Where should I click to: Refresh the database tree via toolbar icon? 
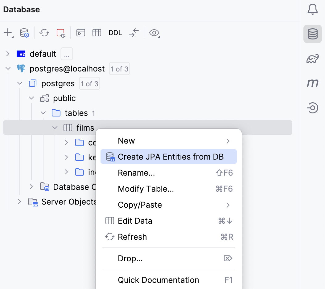point(44,33)
